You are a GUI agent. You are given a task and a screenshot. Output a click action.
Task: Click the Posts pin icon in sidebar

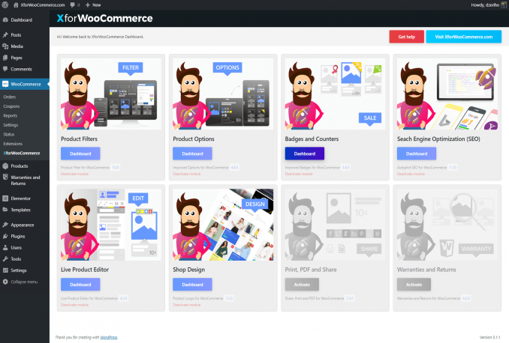[5, 35]
